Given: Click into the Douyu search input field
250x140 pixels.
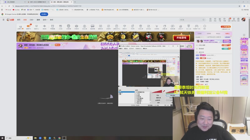Looking at the screenshot, I should coord(191,20).
